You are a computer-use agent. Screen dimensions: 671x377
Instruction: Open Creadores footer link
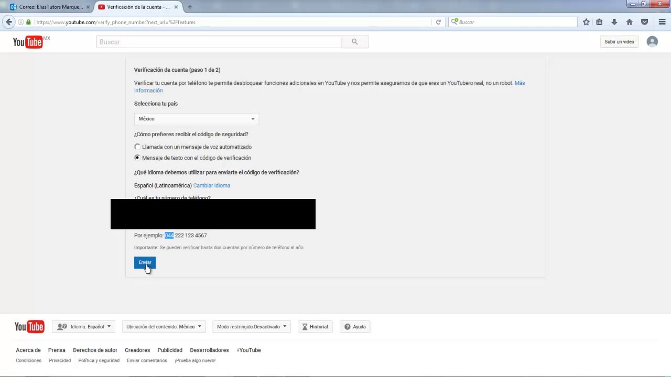coord(137,350)
